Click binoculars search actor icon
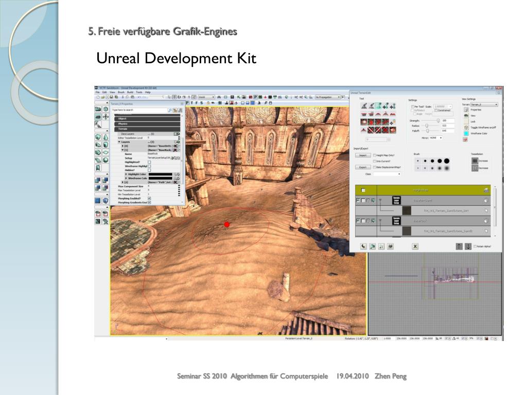527x395 pixels. tap(219, 97)
